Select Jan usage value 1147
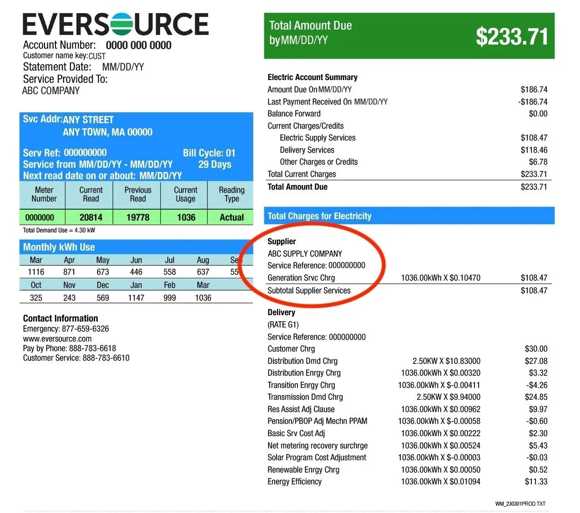This screenshot has width=580, height=513. point(136,298)
